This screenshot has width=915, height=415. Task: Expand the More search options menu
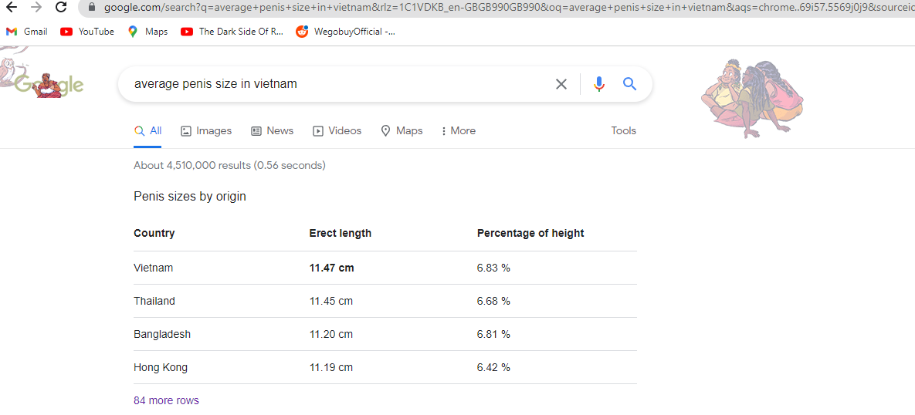(458, 130)
